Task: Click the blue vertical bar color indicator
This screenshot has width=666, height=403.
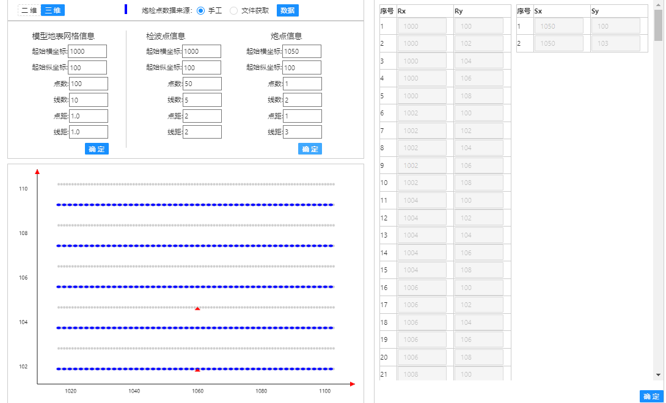Action: tap(126, 9)
